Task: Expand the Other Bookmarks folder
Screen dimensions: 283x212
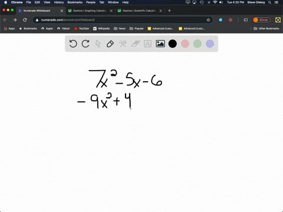Action: tap(266, 28)
